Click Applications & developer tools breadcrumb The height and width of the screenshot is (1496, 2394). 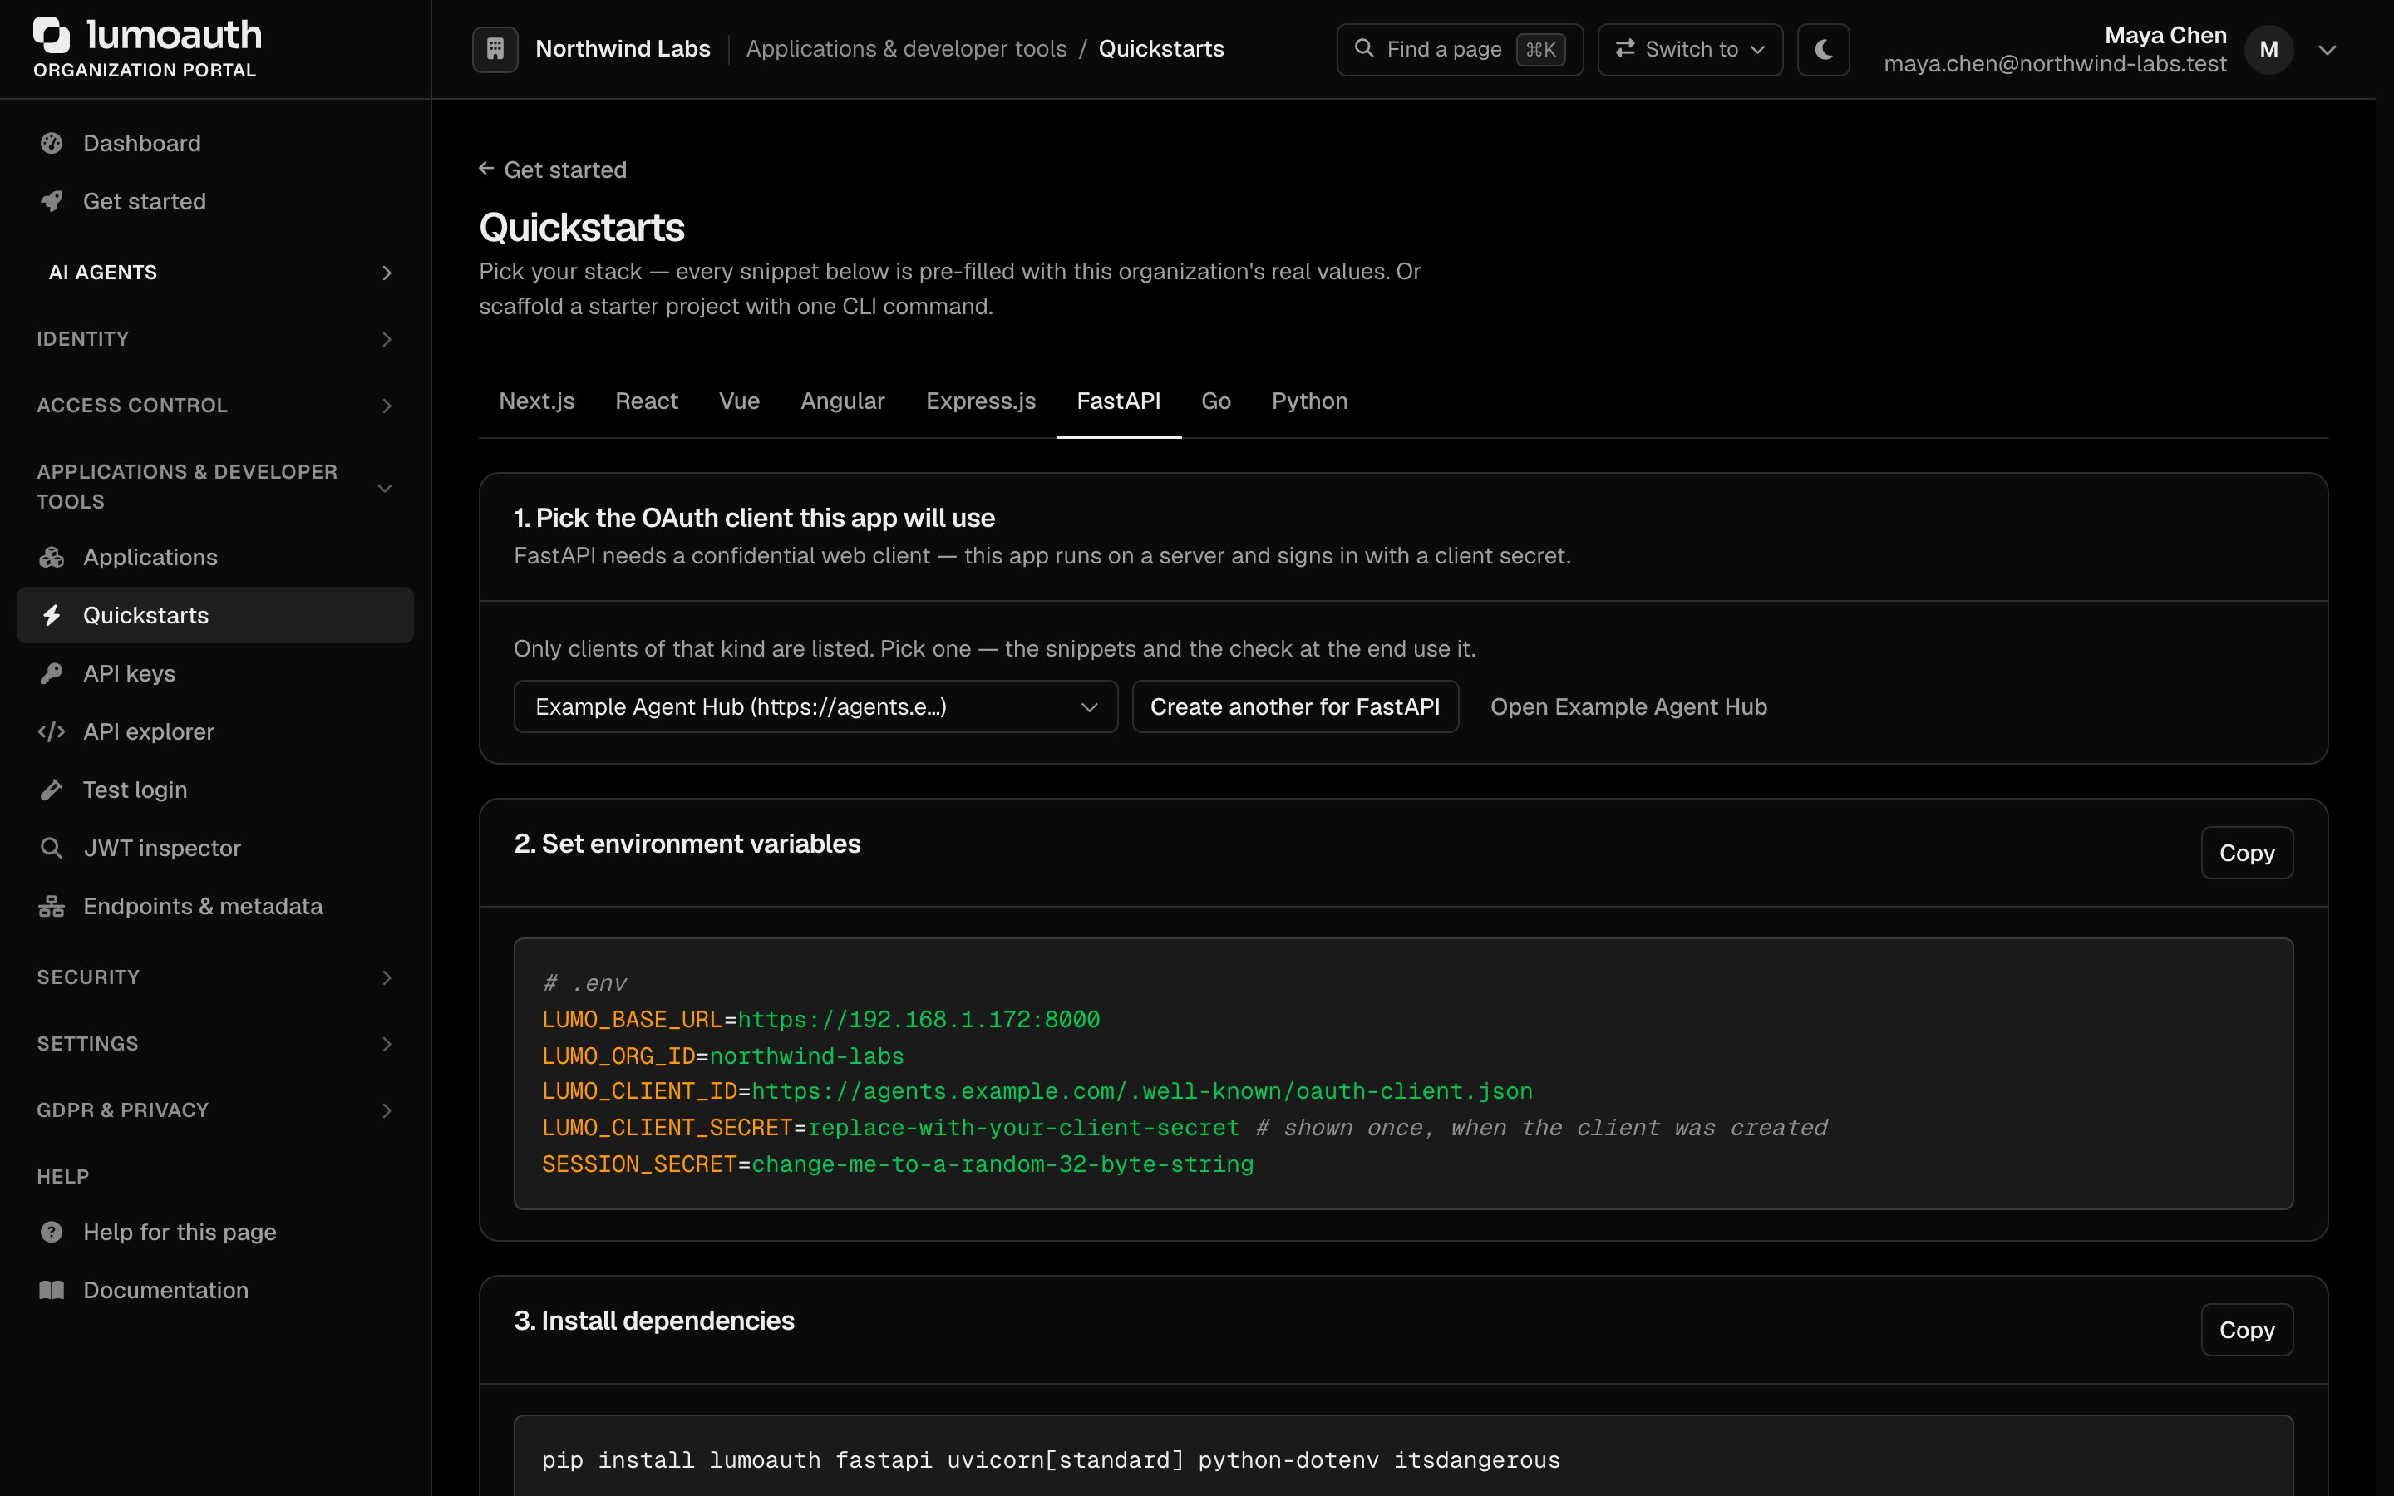(906, 48)
